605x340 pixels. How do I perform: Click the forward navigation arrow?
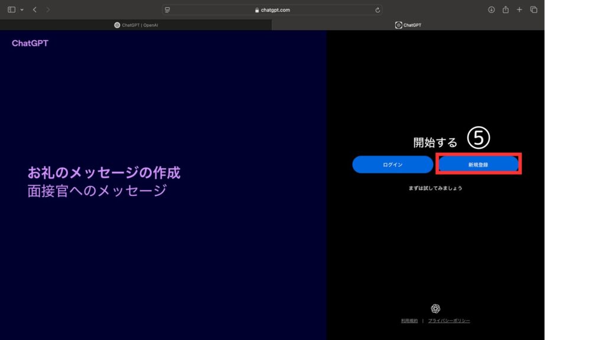coord(48,9)
